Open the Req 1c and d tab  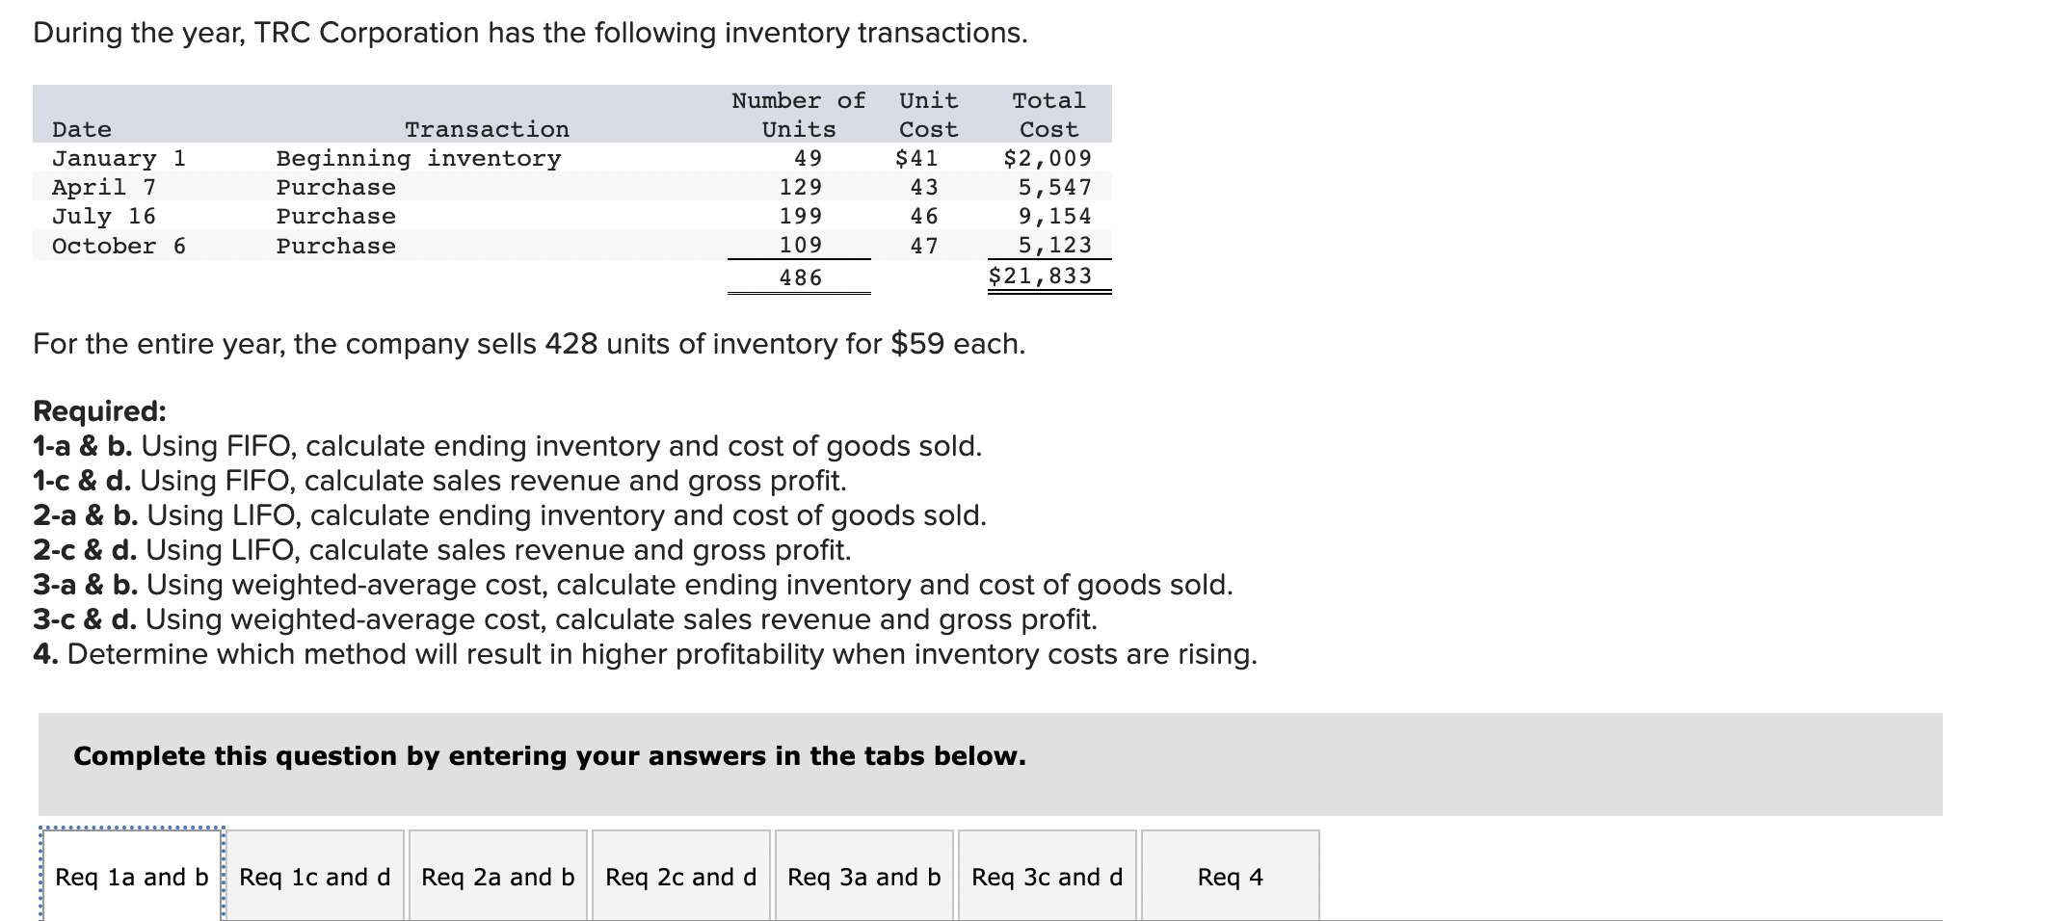(315, 877)
